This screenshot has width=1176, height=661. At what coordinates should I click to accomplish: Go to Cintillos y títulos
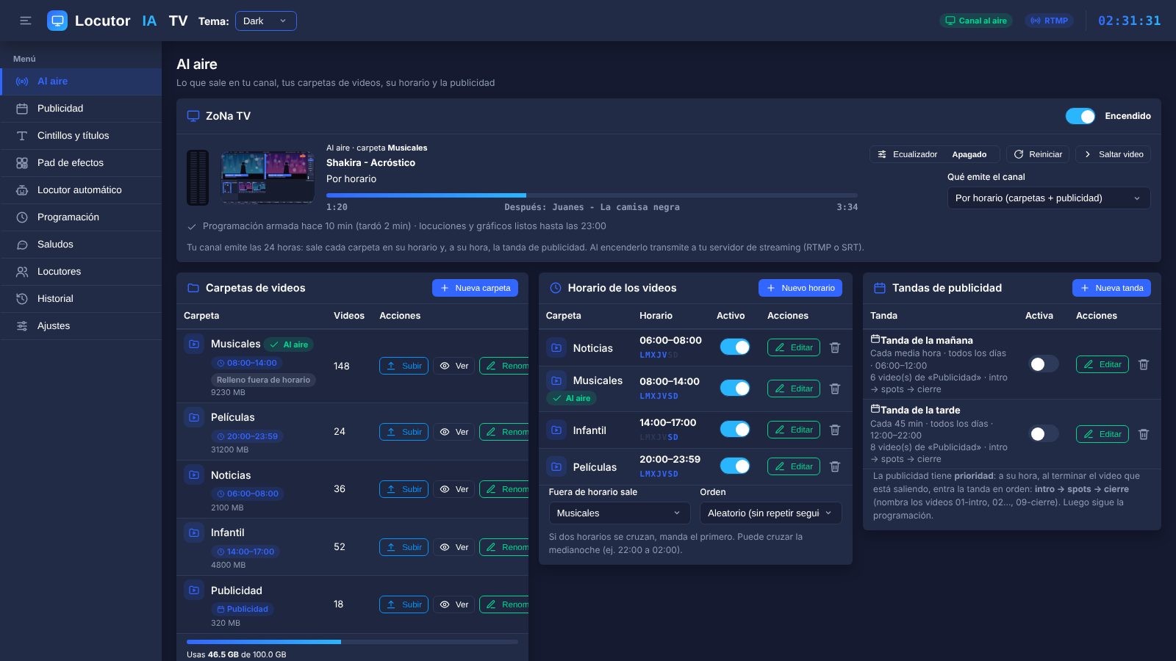[x=81, y=136]
